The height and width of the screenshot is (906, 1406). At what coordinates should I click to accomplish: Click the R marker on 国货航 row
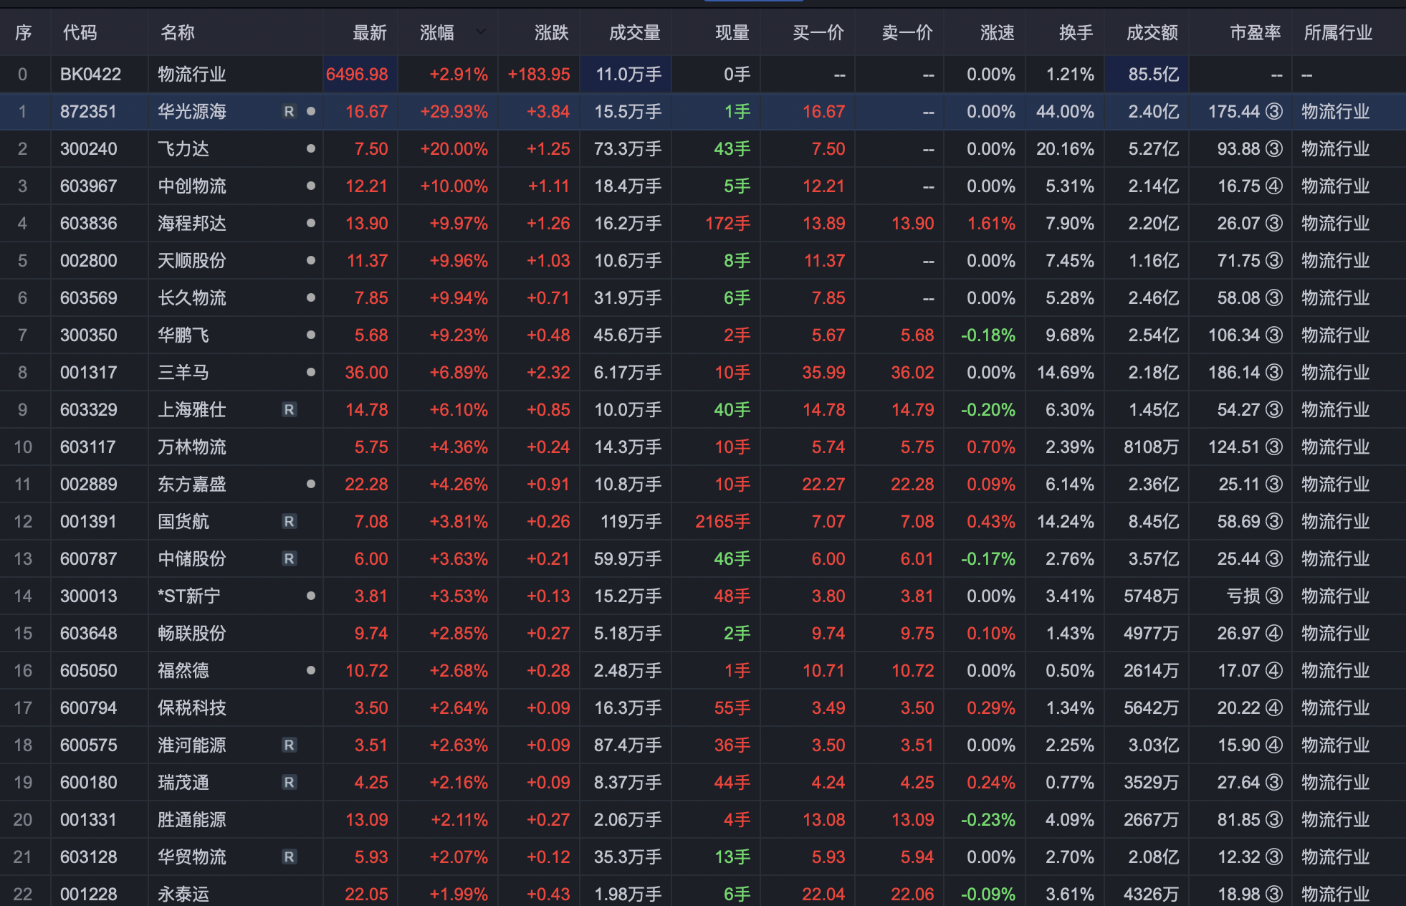[x=289, y=522]
